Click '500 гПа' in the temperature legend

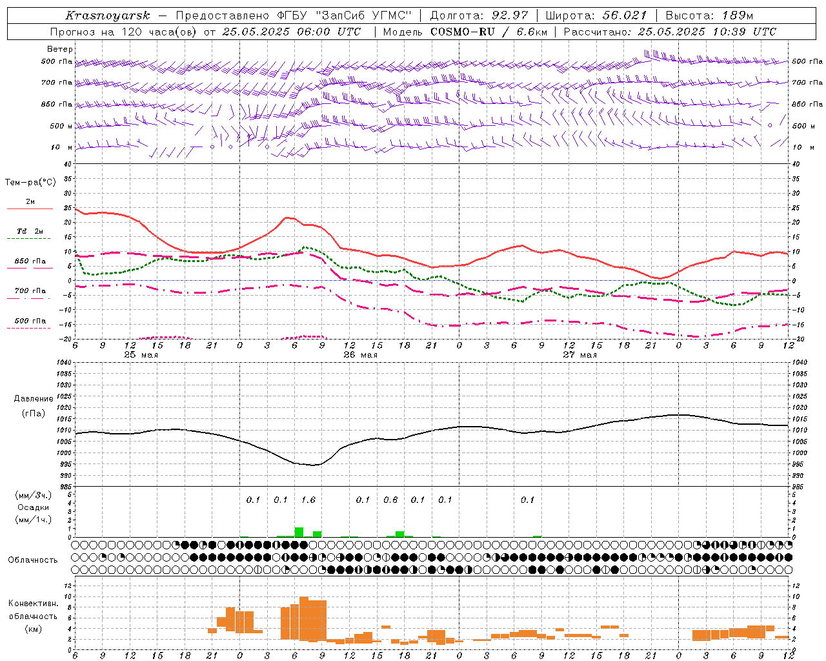[30, 321]
